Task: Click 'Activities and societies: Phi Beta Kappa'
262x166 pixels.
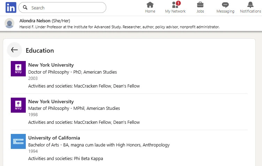Action: click(x=65, y=158)
